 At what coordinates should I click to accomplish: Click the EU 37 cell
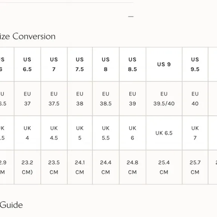(x=27, y=99)
